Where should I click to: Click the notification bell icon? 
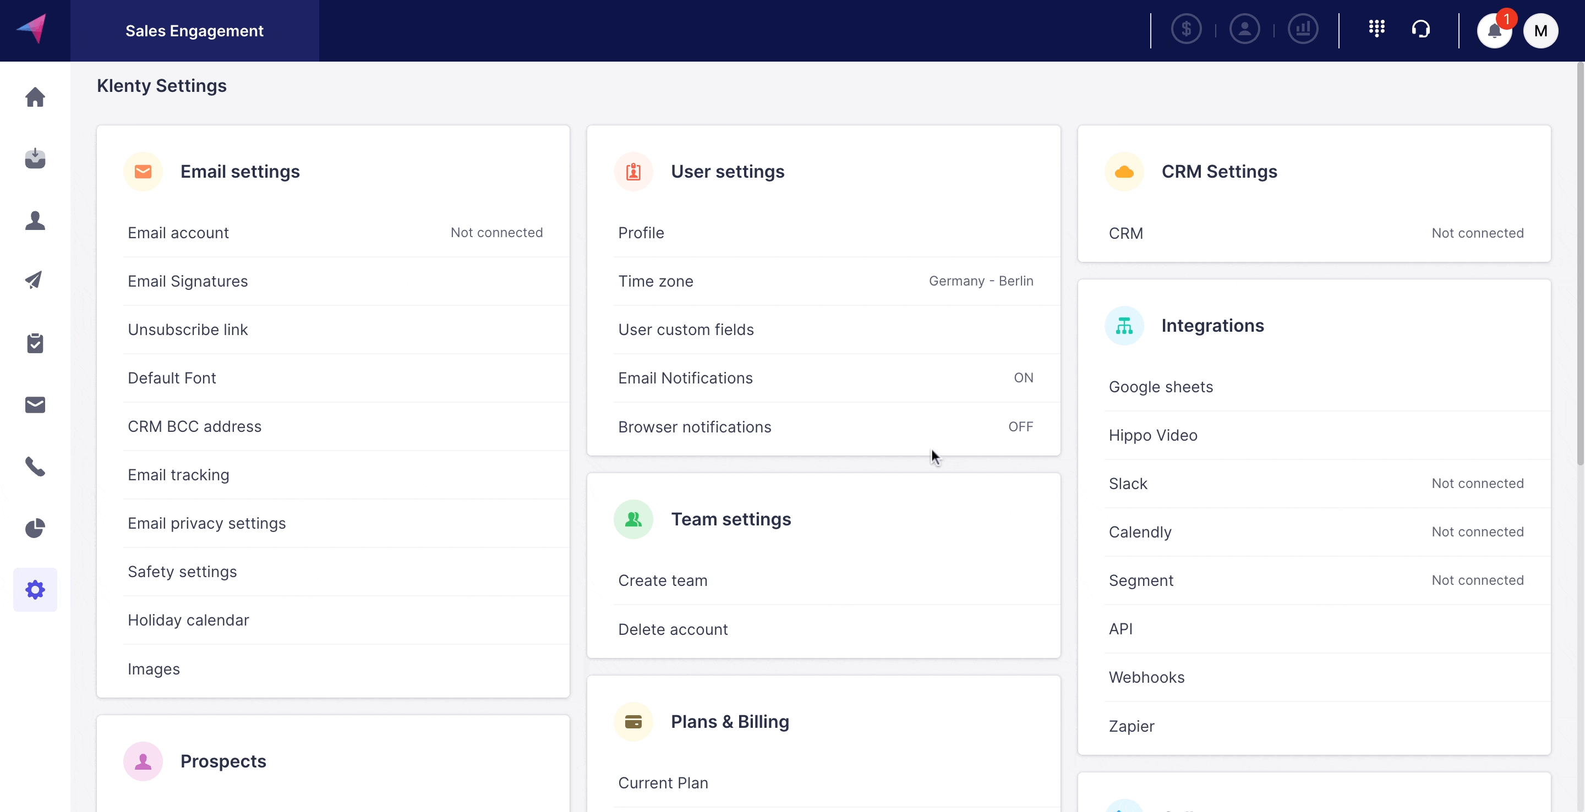1494,31
